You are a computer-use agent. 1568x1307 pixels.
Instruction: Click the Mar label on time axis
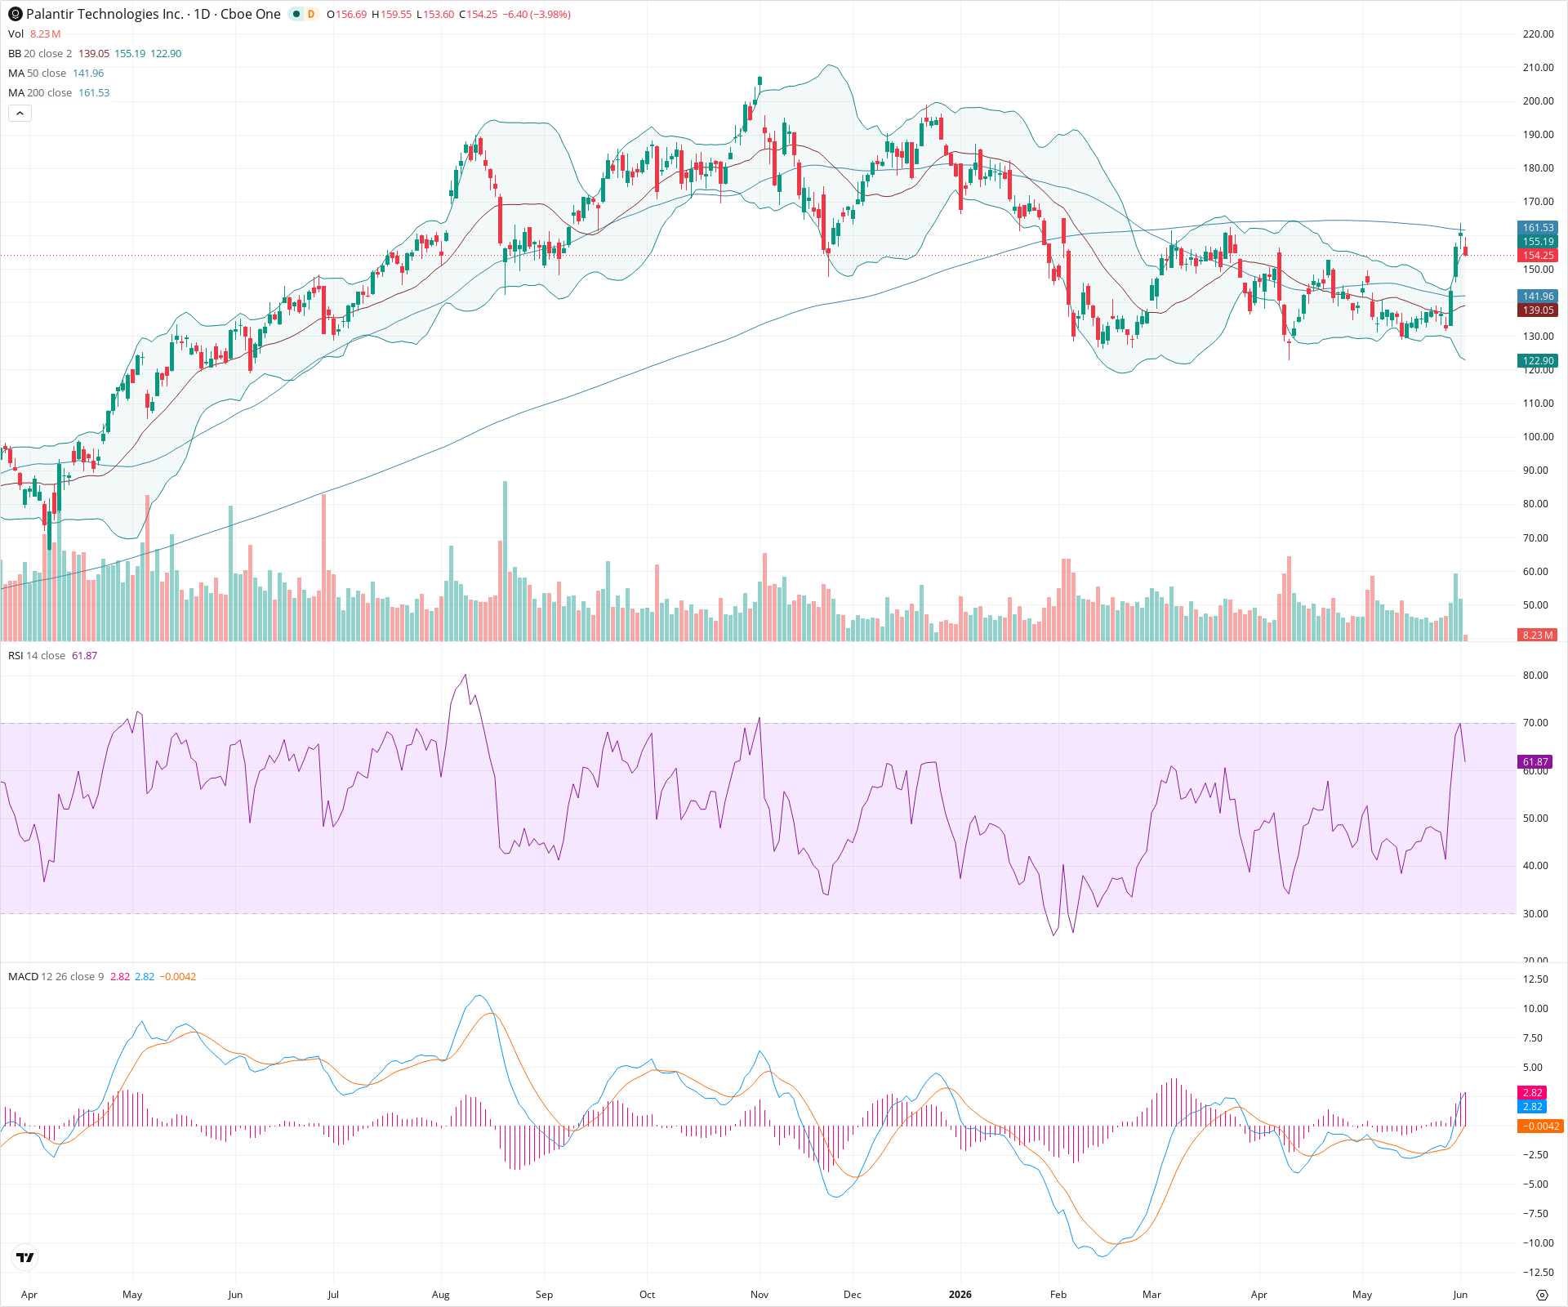pyautogui.click(x=1151, y=1294)
